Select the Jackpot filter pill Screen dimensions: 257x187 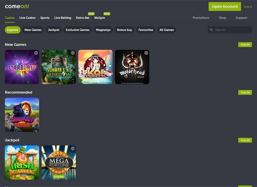54,30
